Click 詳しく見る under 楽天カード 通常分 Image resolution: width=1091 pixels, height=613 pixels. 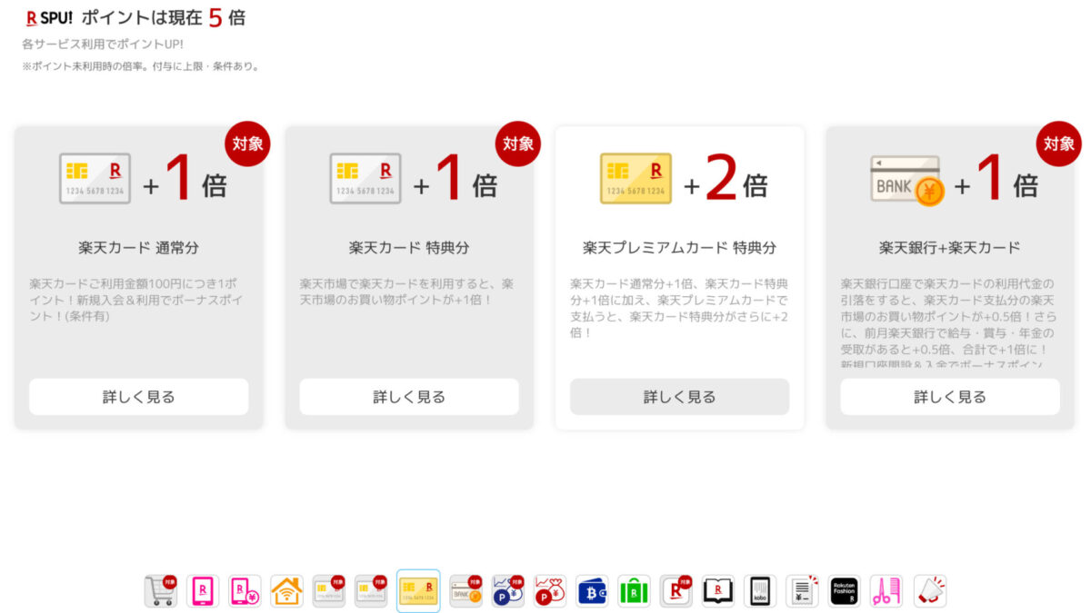tap(138, 397)
